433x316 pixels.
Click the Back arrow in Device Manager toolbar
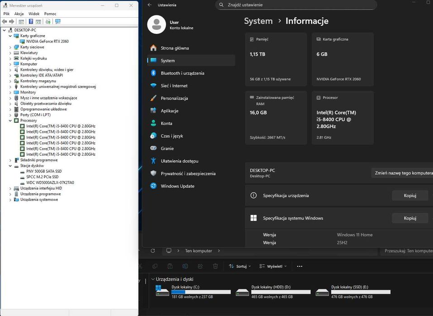[5, 22]
